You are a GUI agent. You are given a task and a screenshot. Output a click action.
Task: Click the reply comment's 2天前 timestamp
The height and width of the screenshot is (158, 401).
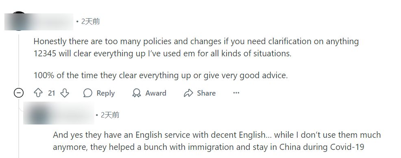tap(110, 115)
